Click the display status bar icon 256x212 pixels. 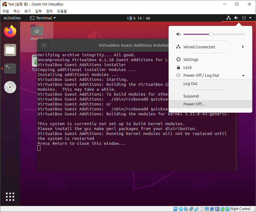coord(207,209)
